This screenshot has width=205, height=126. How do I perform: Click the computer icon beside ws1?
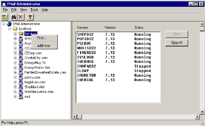21,97
